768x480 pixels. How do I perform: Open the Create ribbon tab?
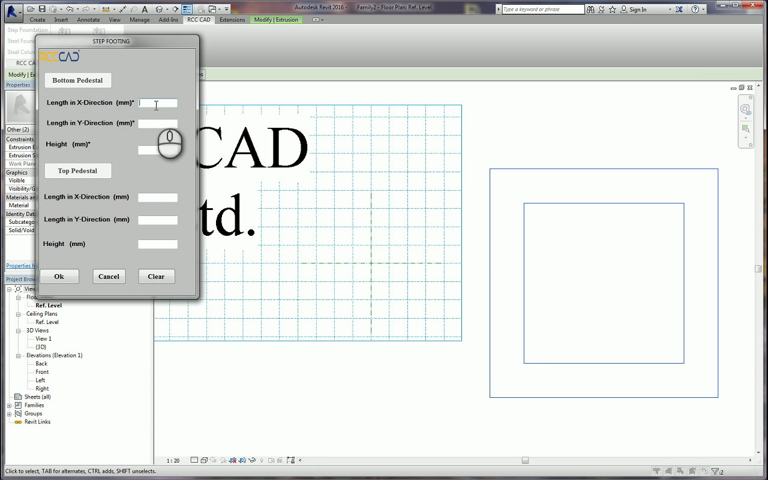pyautogui.click(x=37, y=20)
